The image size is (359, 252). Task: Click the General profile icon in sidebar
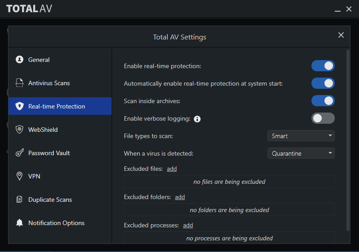19,60
